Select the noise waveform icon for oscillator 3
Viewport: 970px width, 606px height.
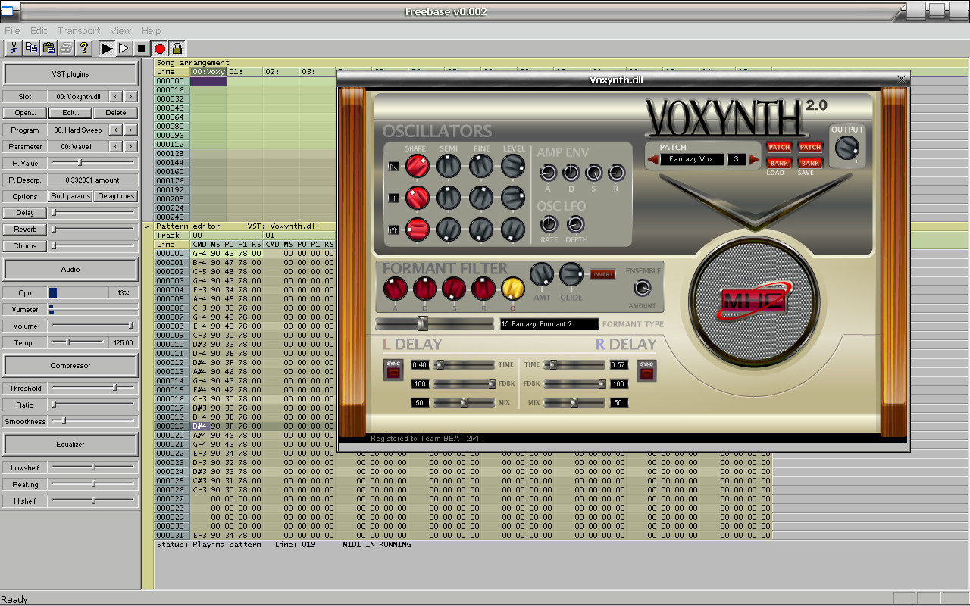[x=394, y=229]
